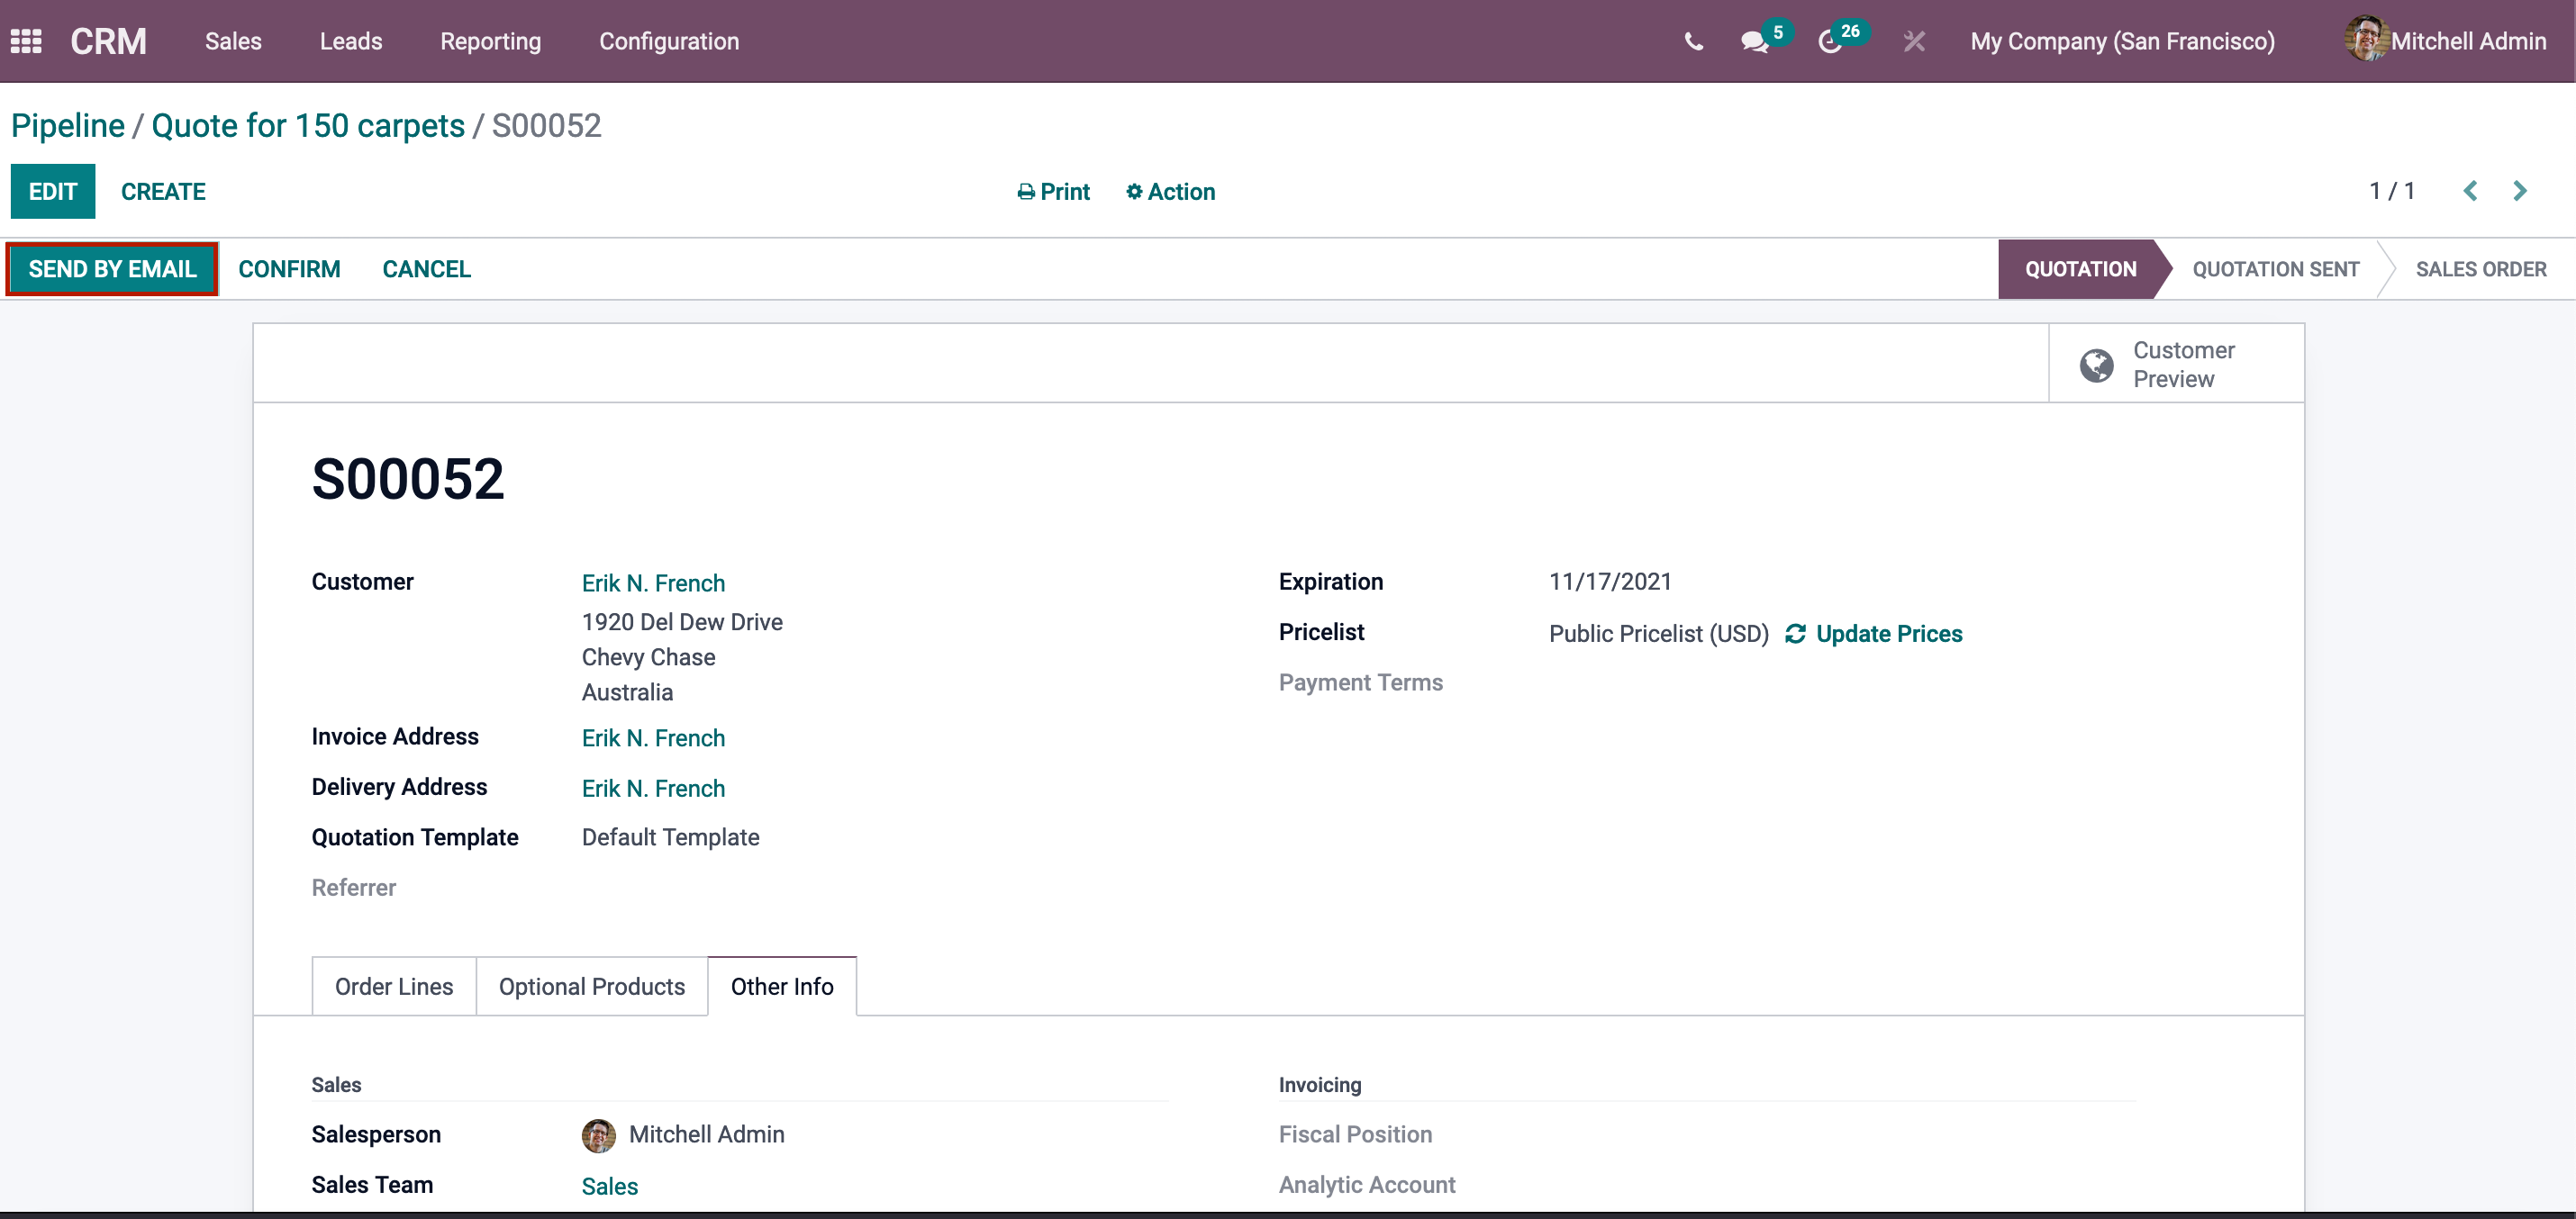Image resolution: width=2576 pixels, height=1219 pixels.
Task: Click the phone call icon
Action: [x=1693, y=41]
